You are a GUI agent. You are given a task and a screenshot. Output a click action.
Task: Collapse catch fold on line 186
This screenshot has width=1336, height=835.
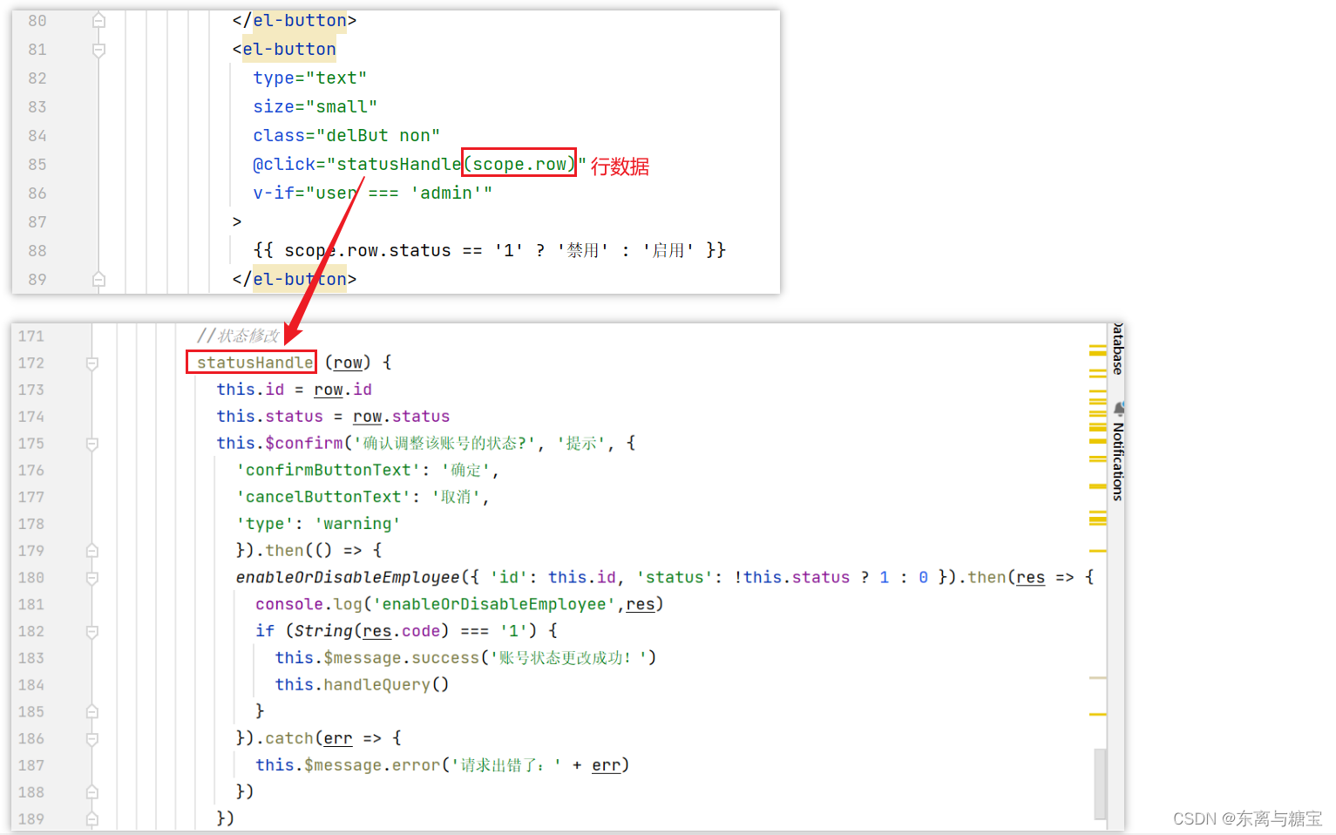[x=92, y=739]
